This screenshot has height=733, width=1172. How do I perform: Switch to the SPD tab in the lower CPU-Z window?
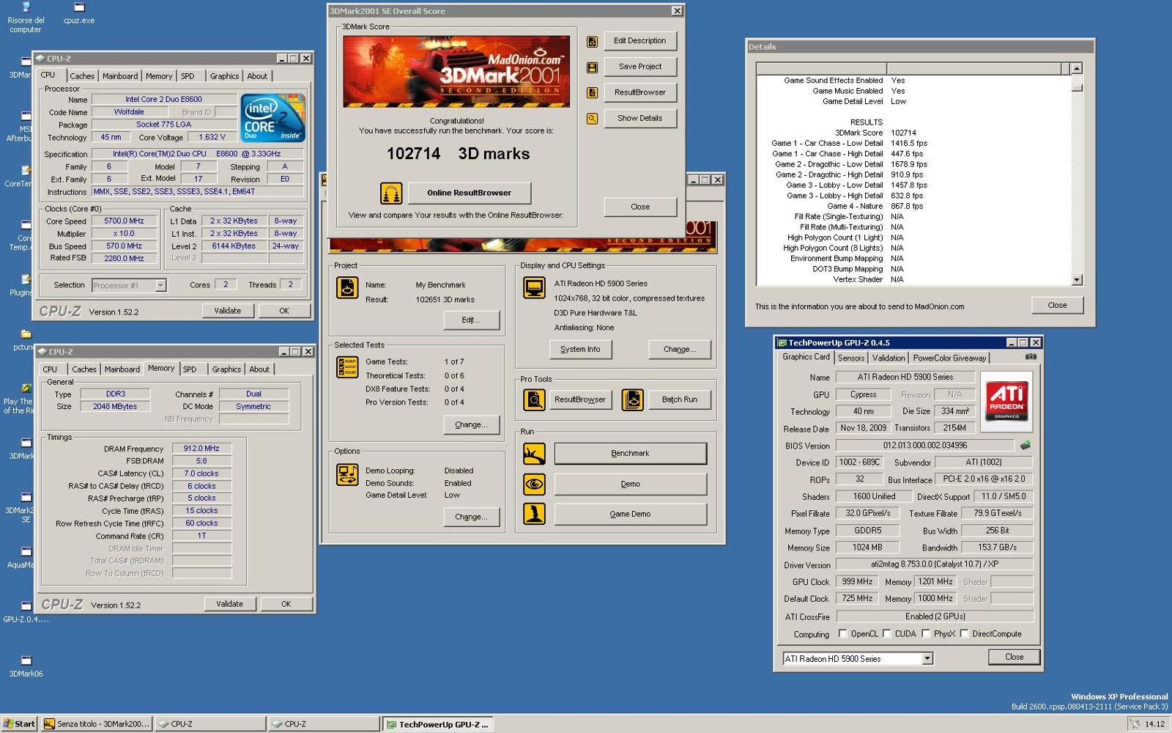[x=190, y=369]
